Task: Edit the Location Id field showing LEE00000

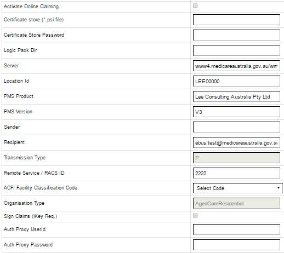Action: click(236, 81)
